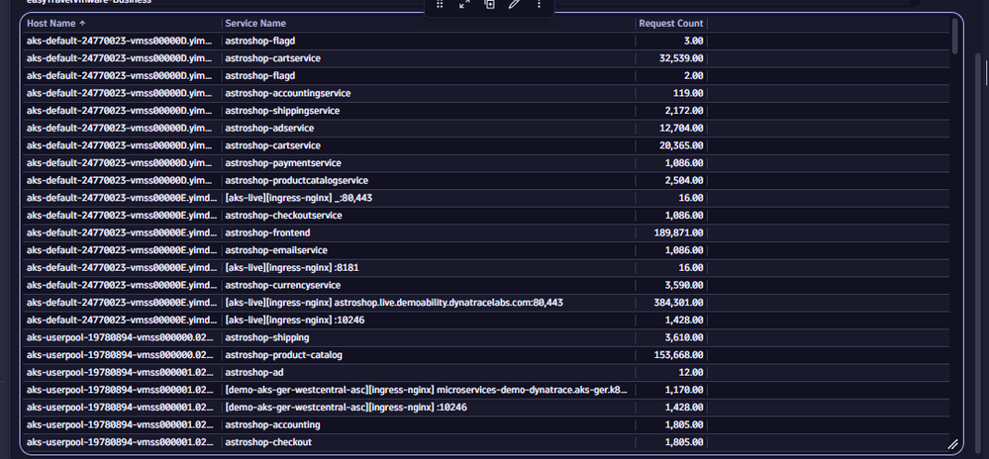Viewport: 989px width, 459px height.
Task: Click the astroshop-product-catalog service name
Action: click(284, 355)
